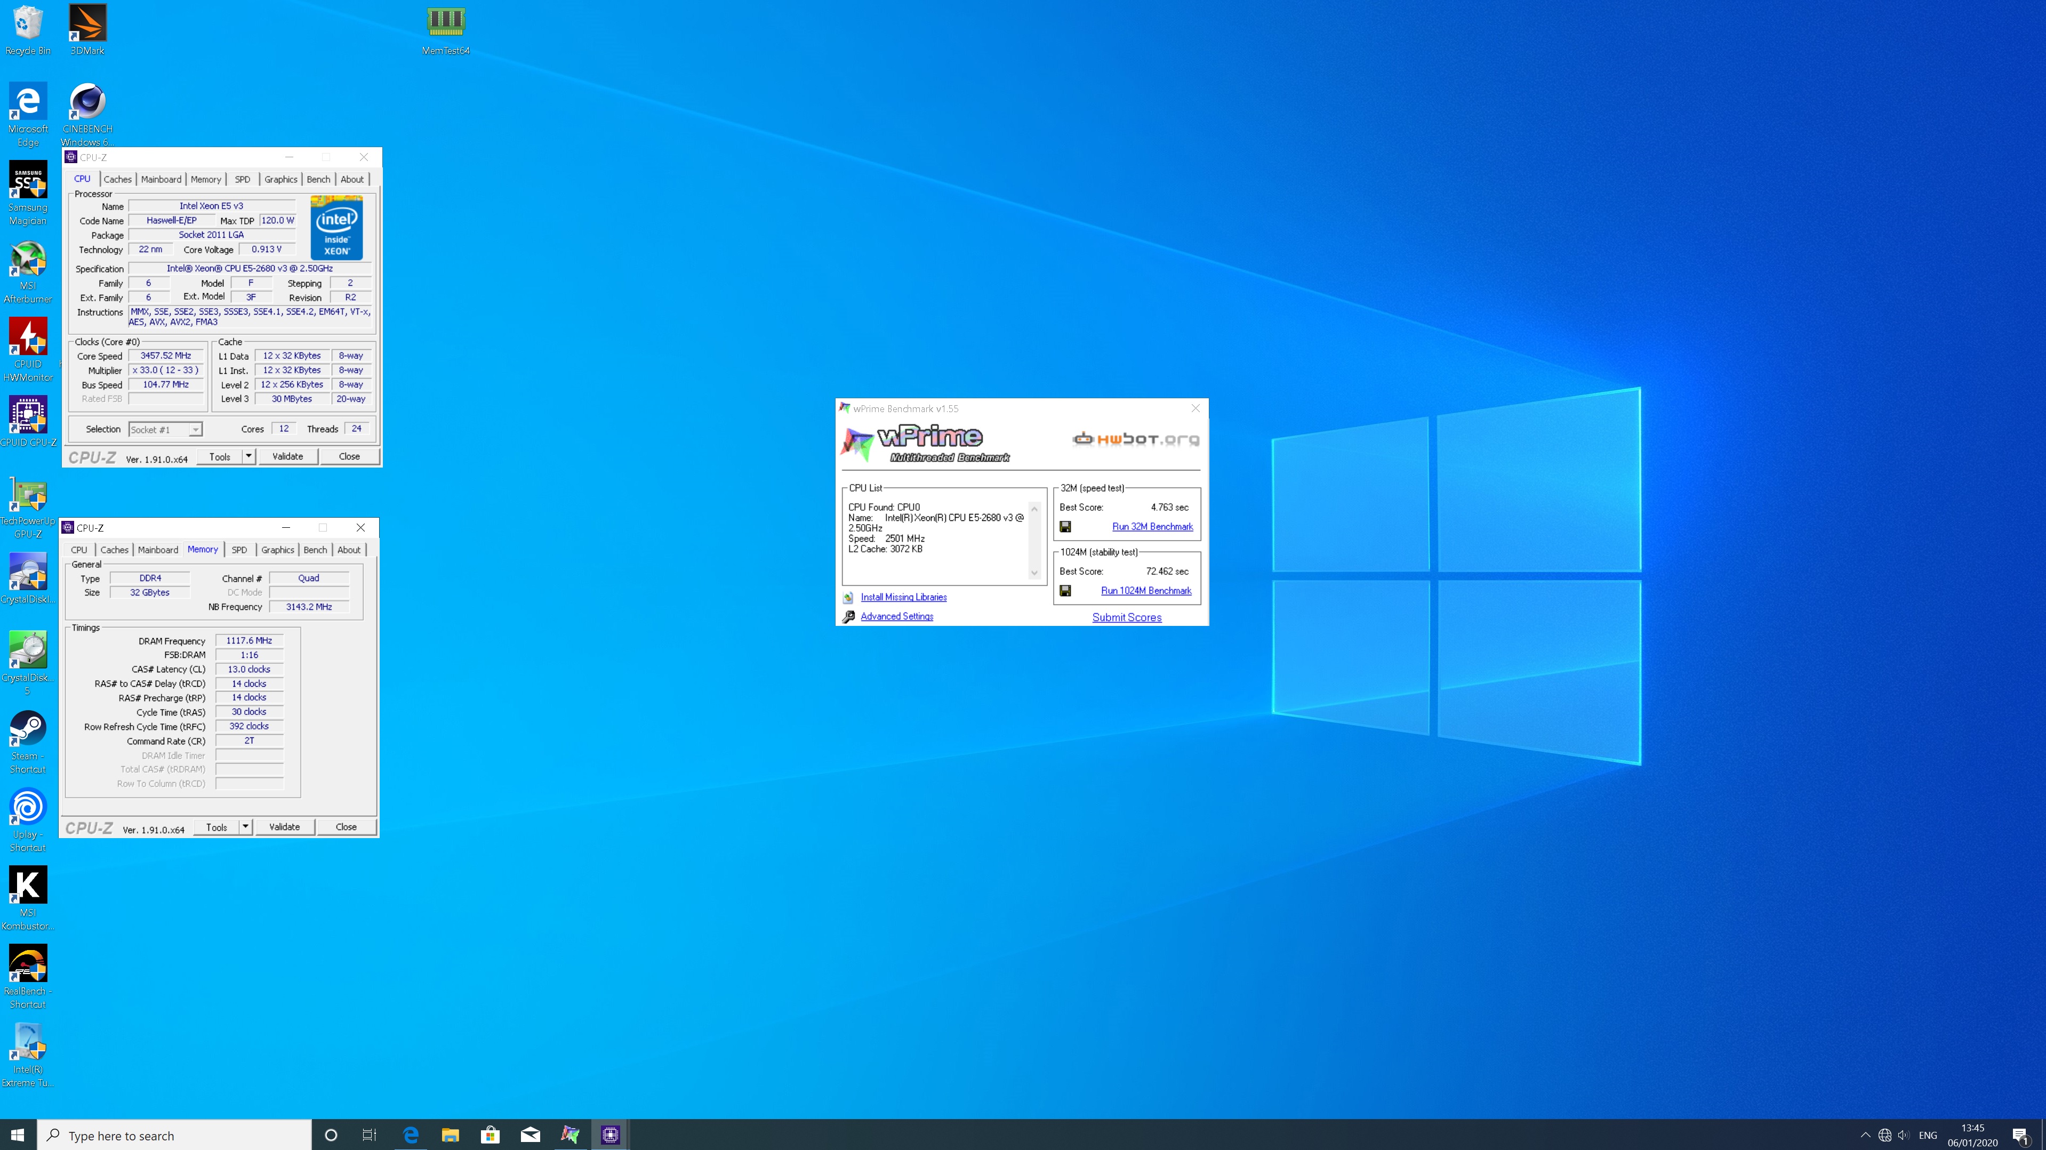This screenshot has height=1150, width=2046.
Task: Run the 32M Benchmark in wPrime
Action: click(1152, 527)
